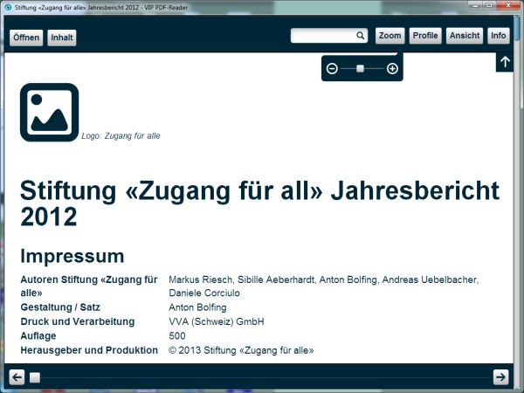Screen dimensions: 524x393
Task: Click the zoom slider handle
Action: tap(360, 68)
